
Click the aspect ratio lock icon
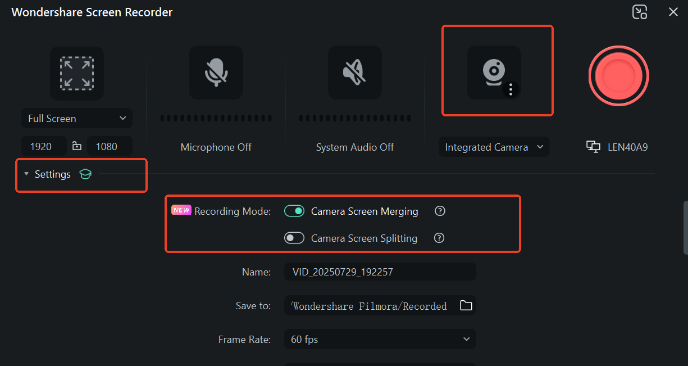coord(77,147)
